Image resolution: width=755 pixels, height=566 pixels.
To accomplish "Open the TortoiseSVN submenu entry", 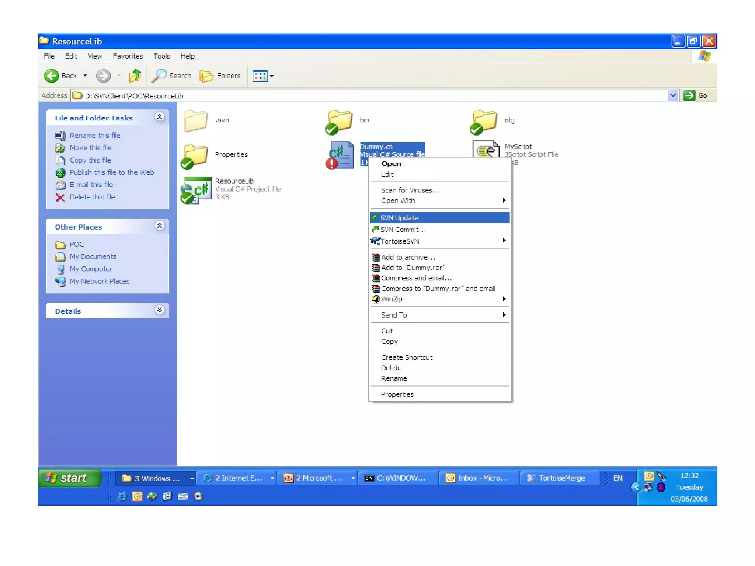I will tap(400, 241).
